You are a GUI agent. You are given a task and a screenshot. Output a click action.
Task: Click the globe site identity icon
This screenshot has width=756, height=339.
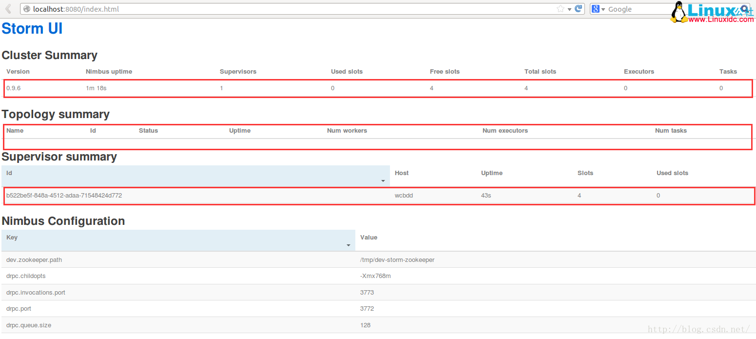27,9
